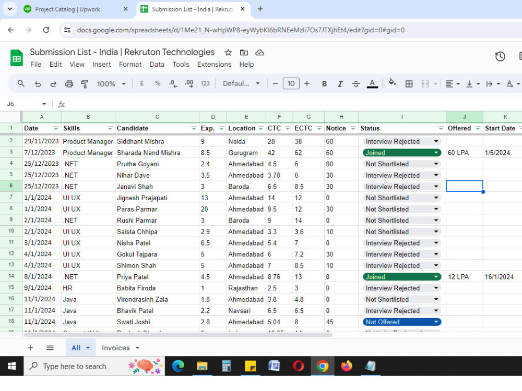Open horizontal align options
The image size is (522, 391).
(x=453, y=84)
